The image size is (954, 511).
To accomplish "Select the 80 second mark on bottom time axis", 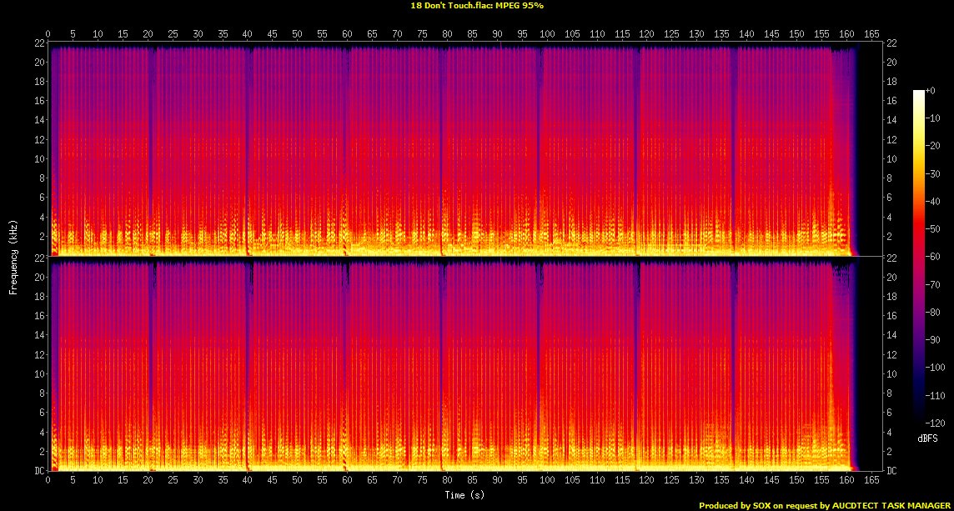I will 447,481.
